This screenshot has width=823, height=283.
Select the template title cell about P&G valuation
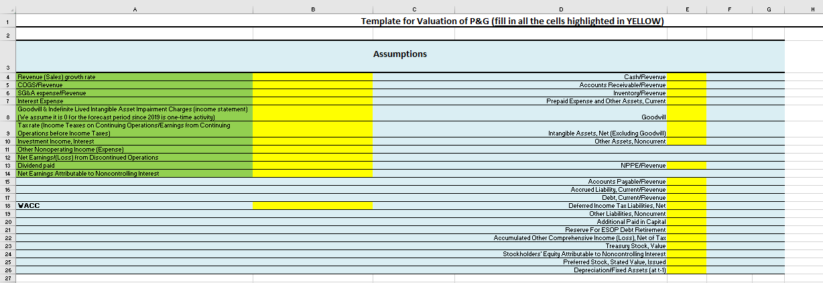(x=513, y=21)
